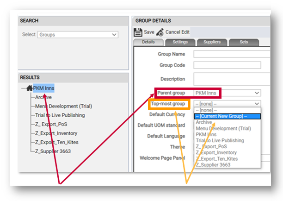Click the Welcome Page Panel label
Screen dimensions: 283x201
(162, 158)
